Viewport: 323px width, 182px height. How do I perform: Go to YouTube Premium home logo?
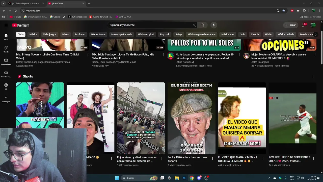[x=21, y=25]
